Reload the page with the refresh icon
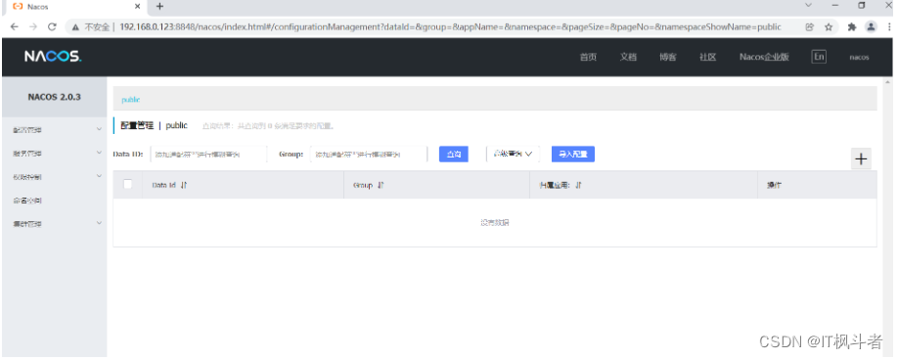Screen dimensions: 898x359 pyautogui.click(x=52, y=26)
